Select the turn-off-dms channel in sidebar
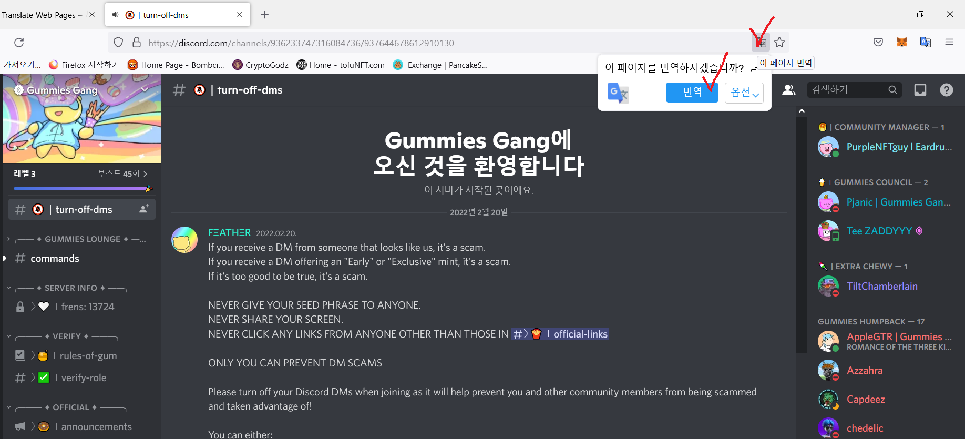The height and width of the screenshot is (439, 965). (82, 209)
